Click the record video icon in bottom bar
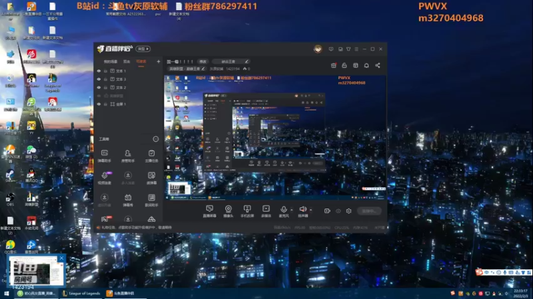 [327, 211]
